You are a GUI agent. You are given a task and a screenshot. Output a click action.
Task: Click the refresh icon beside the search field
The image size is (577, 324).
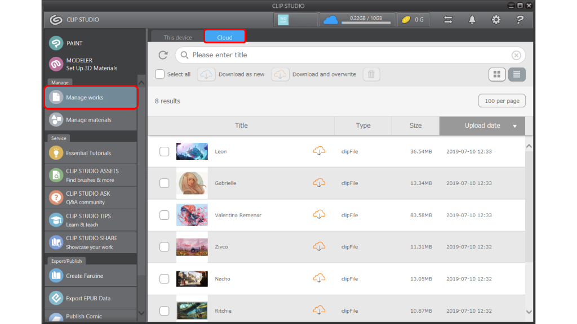[x=163, y=55]
